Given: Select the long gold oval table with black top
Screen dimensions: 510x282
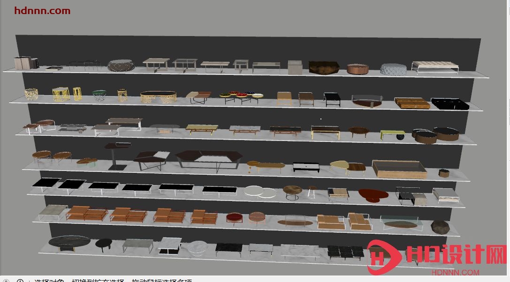Looking at the screenshot, I should (159, 97).
